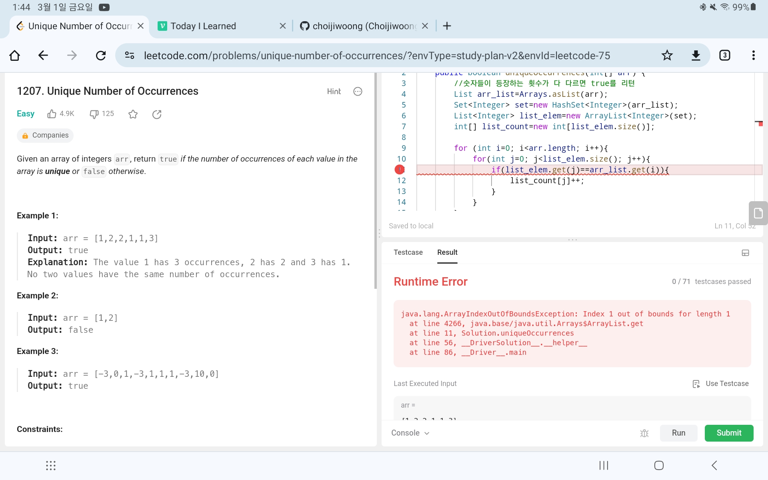Click the vertical panel divider handle
This screenshot has width=768, height=480.
click(379, 233)
